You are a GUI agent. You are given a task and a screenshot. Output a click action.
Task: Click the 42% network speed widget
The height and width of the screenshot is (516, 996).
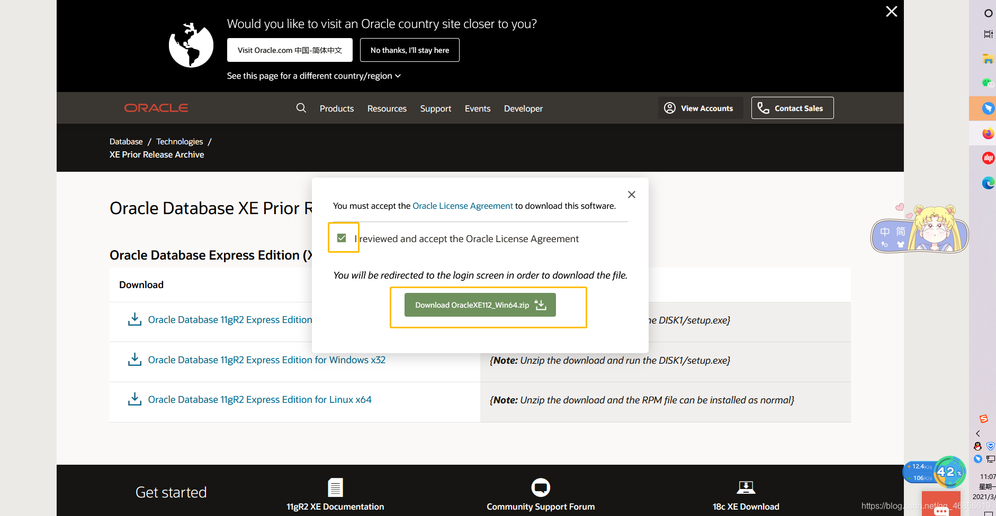coord(934,472)
